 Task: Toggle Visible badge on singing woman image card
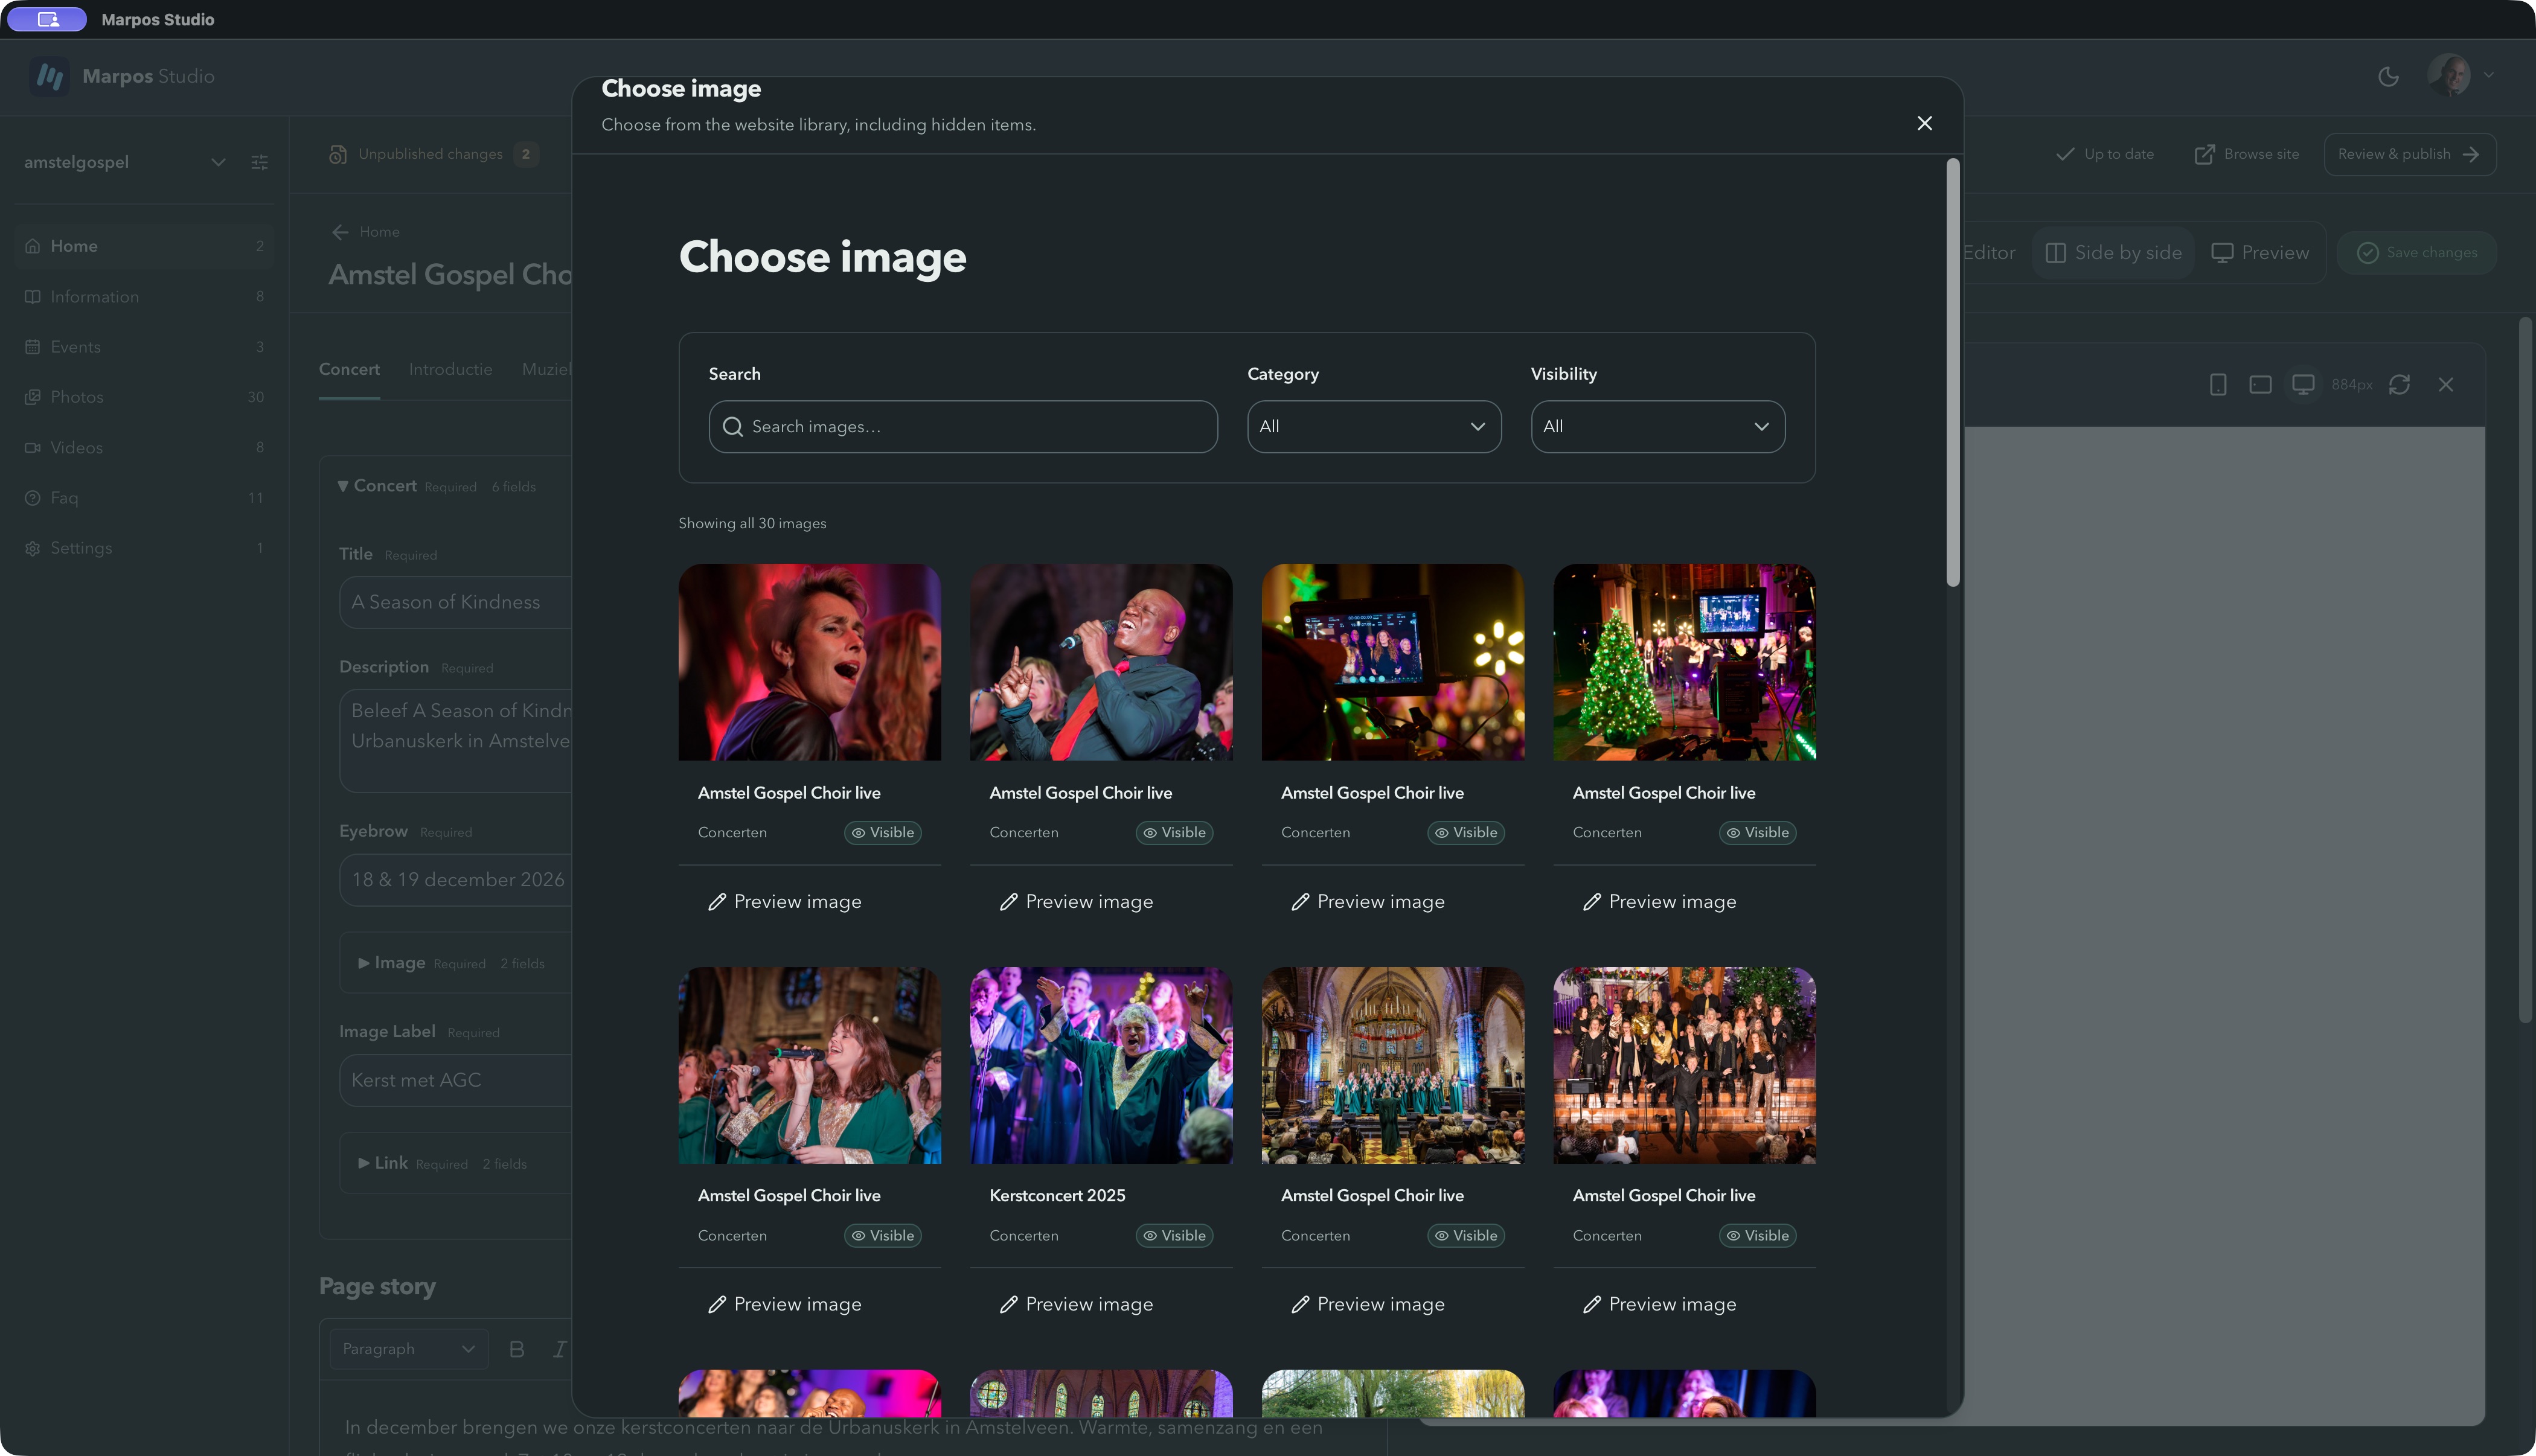pos(882,833)
